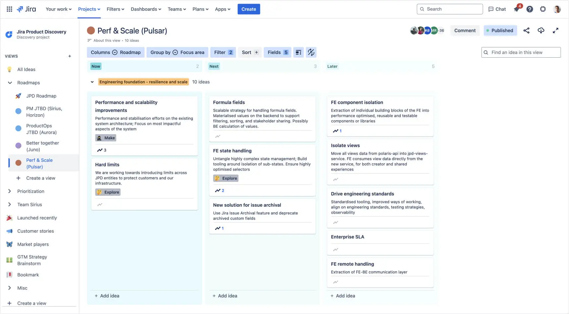Click the autosave toggle icon next to Fields

(311, 52)
